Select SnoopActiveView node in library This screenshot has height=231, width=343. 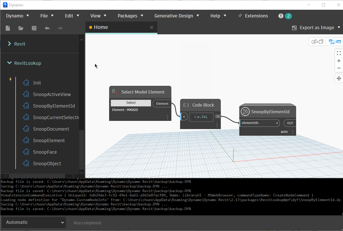pos(52,94)
